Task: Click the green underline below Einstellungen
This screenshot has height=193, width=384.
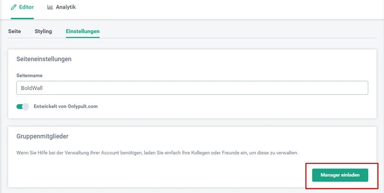Action: [82, 38]
